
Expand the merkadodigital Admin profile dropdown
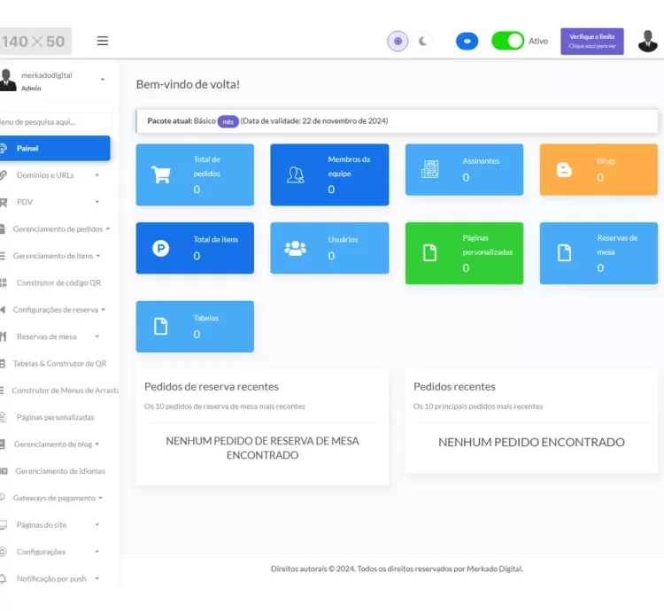coord(102,80)
